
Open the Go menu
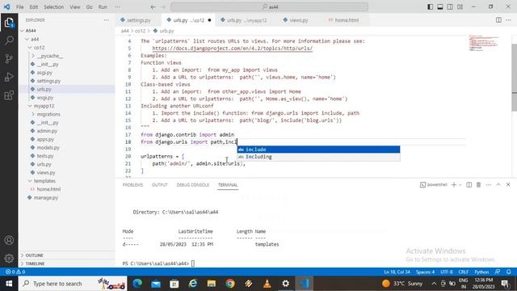tap(90, 7)
